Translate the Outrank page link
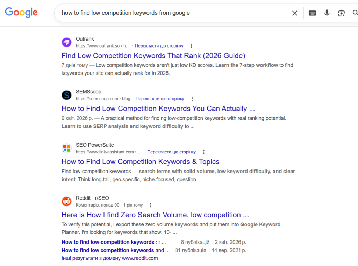Viewport: 358px width, 266px height. (159, 46)
